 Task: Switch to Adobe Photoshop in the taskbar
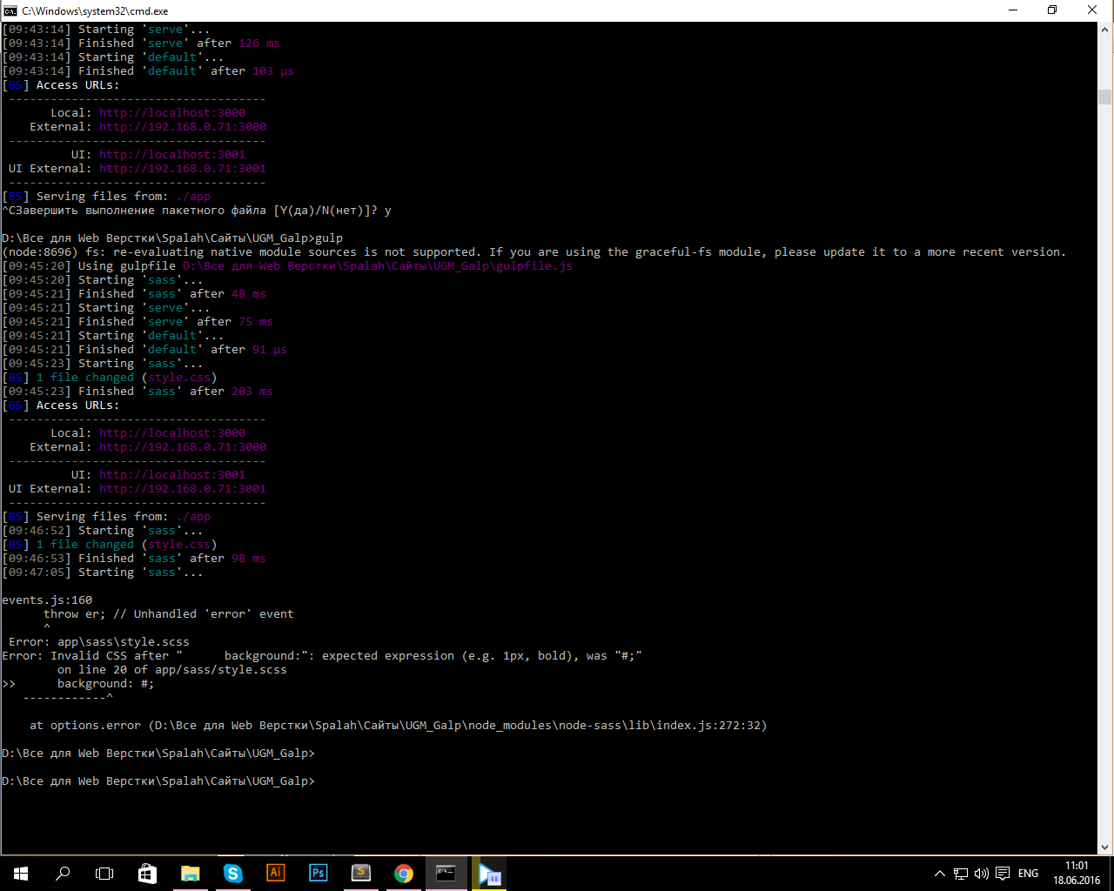[x=318, y=874]
